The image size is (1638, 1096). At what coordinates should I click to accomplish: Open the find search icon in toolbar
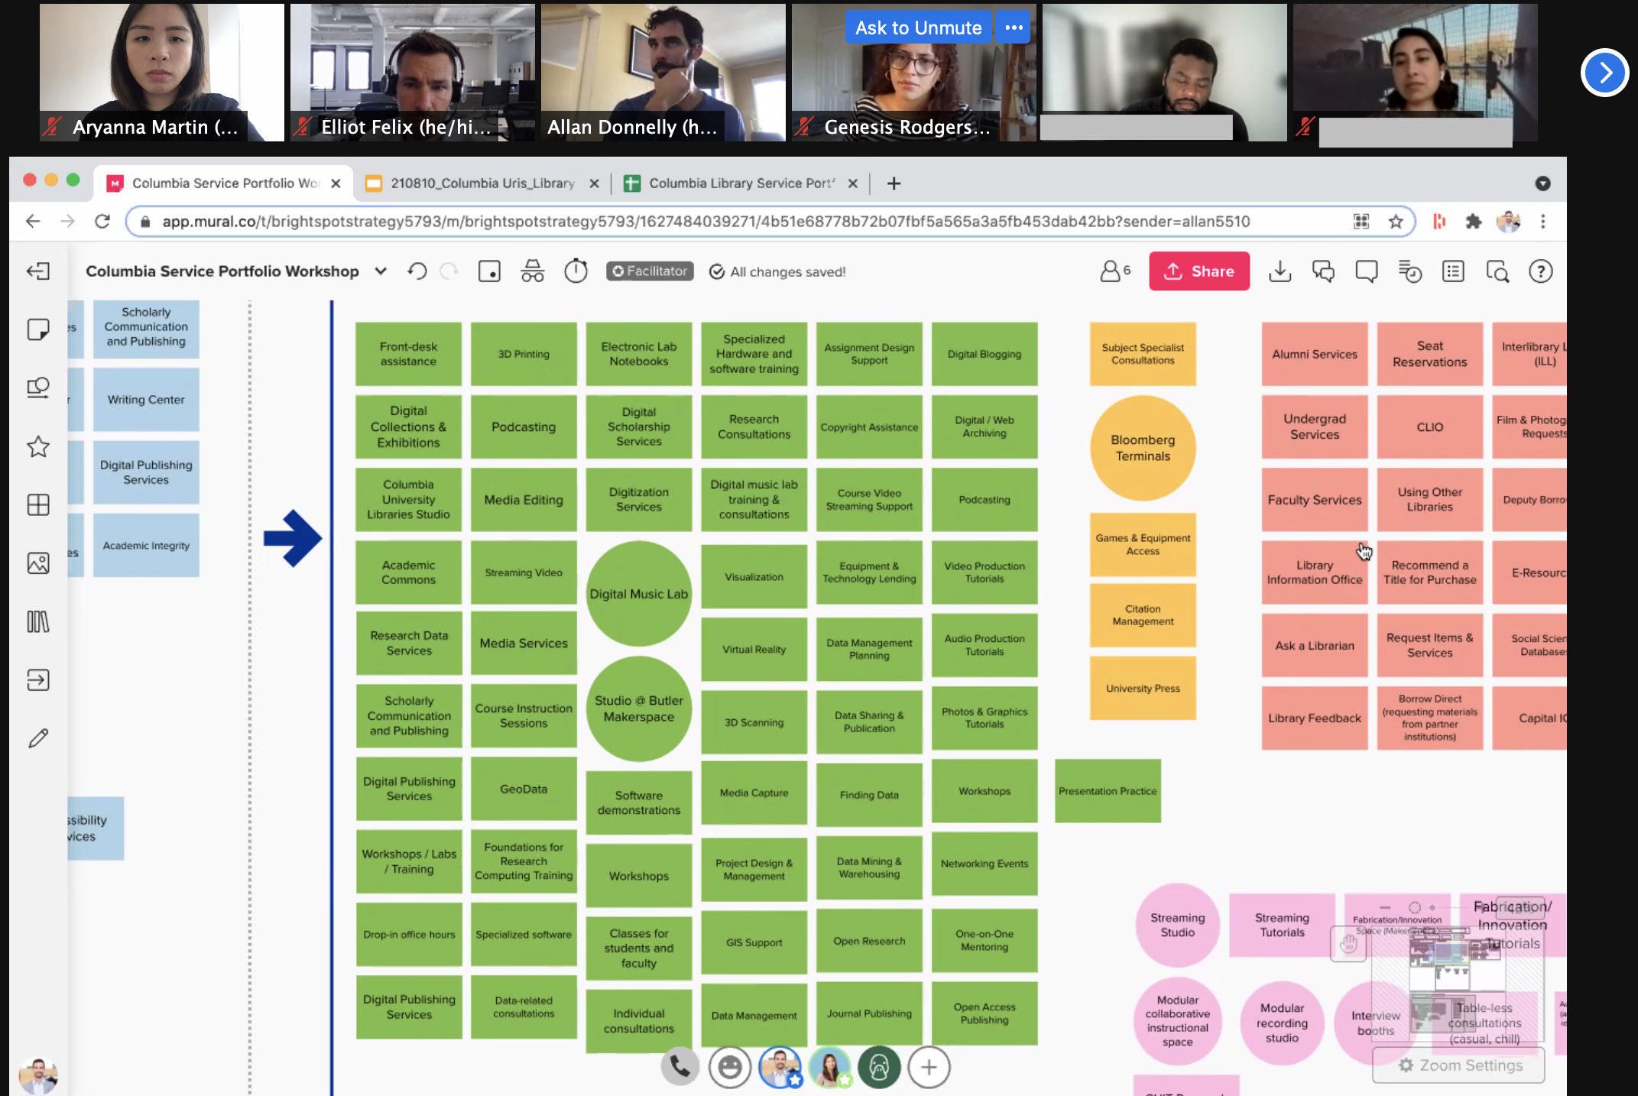(1497, 271)
